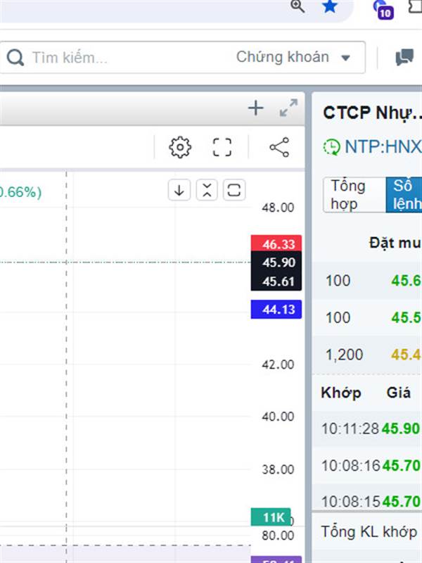This screenshot has width=422, height=563.
Task: Click the Đặt mu column header
Action: point(395,243)
